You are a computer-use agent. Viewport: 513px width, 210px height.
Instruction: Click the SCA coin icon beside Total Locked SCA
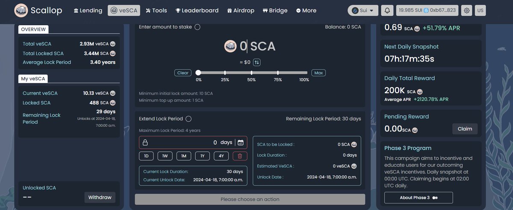tap(113, 53)
